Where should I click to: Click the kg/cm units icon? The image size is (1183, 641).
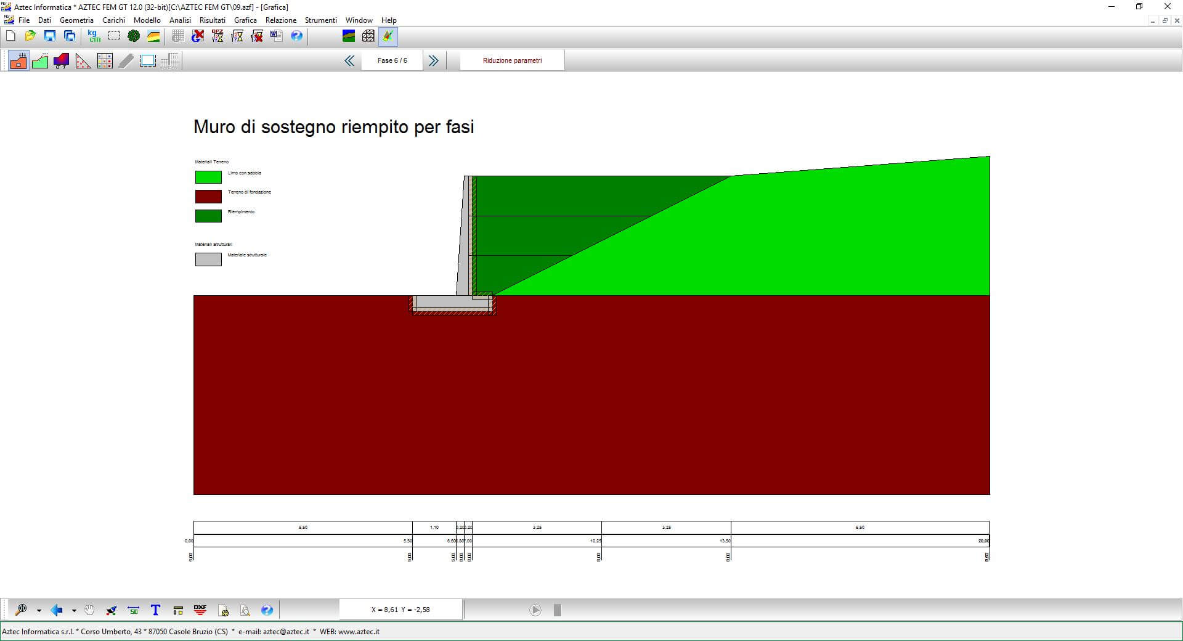pos(94,36)
